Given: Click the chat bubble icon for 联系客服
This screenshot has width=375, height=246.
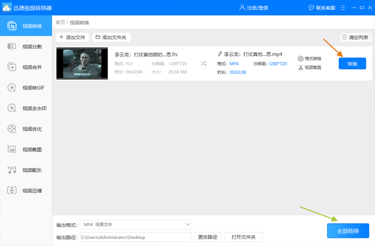Looking at the screenshot, I should click(x=311, y=8).
